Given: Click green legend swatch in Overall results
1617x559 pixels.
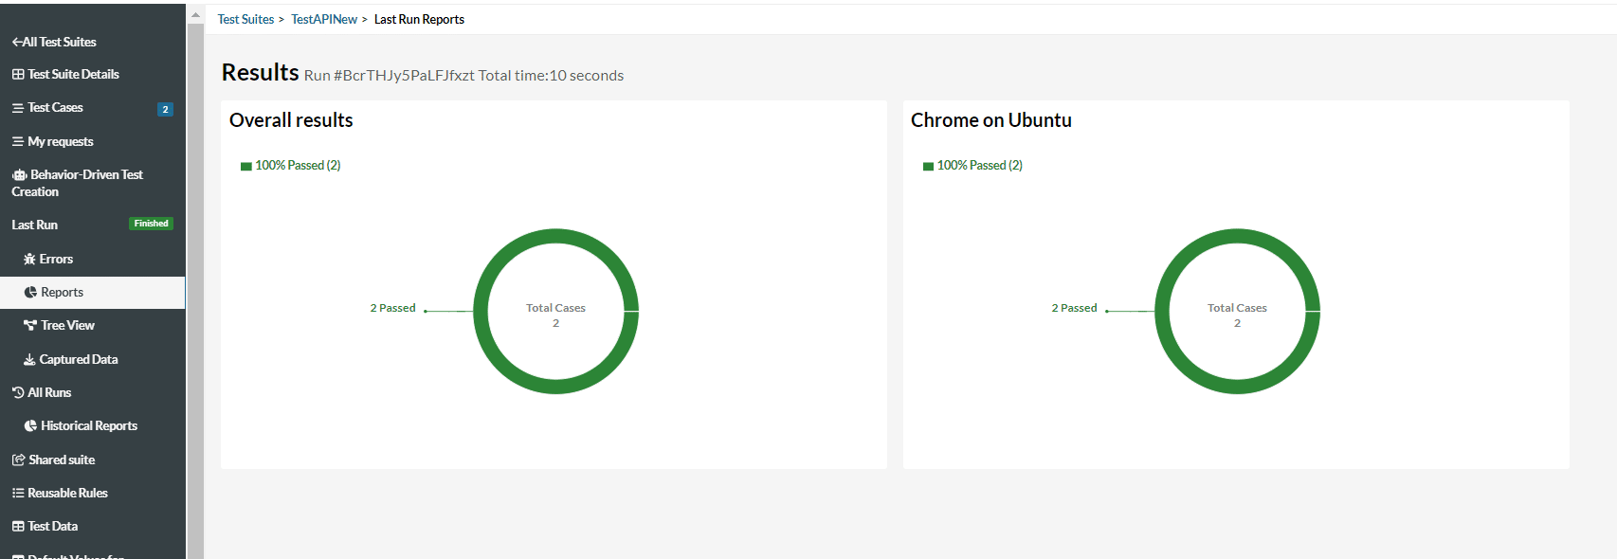Looking at the screenshot, I should [246, 166].
